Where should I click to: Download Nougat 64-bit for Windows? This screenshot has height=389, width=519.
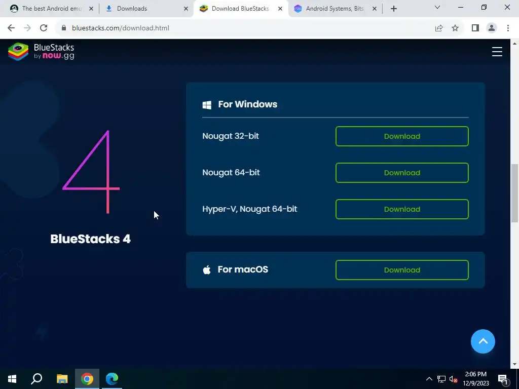coord(402,173)
